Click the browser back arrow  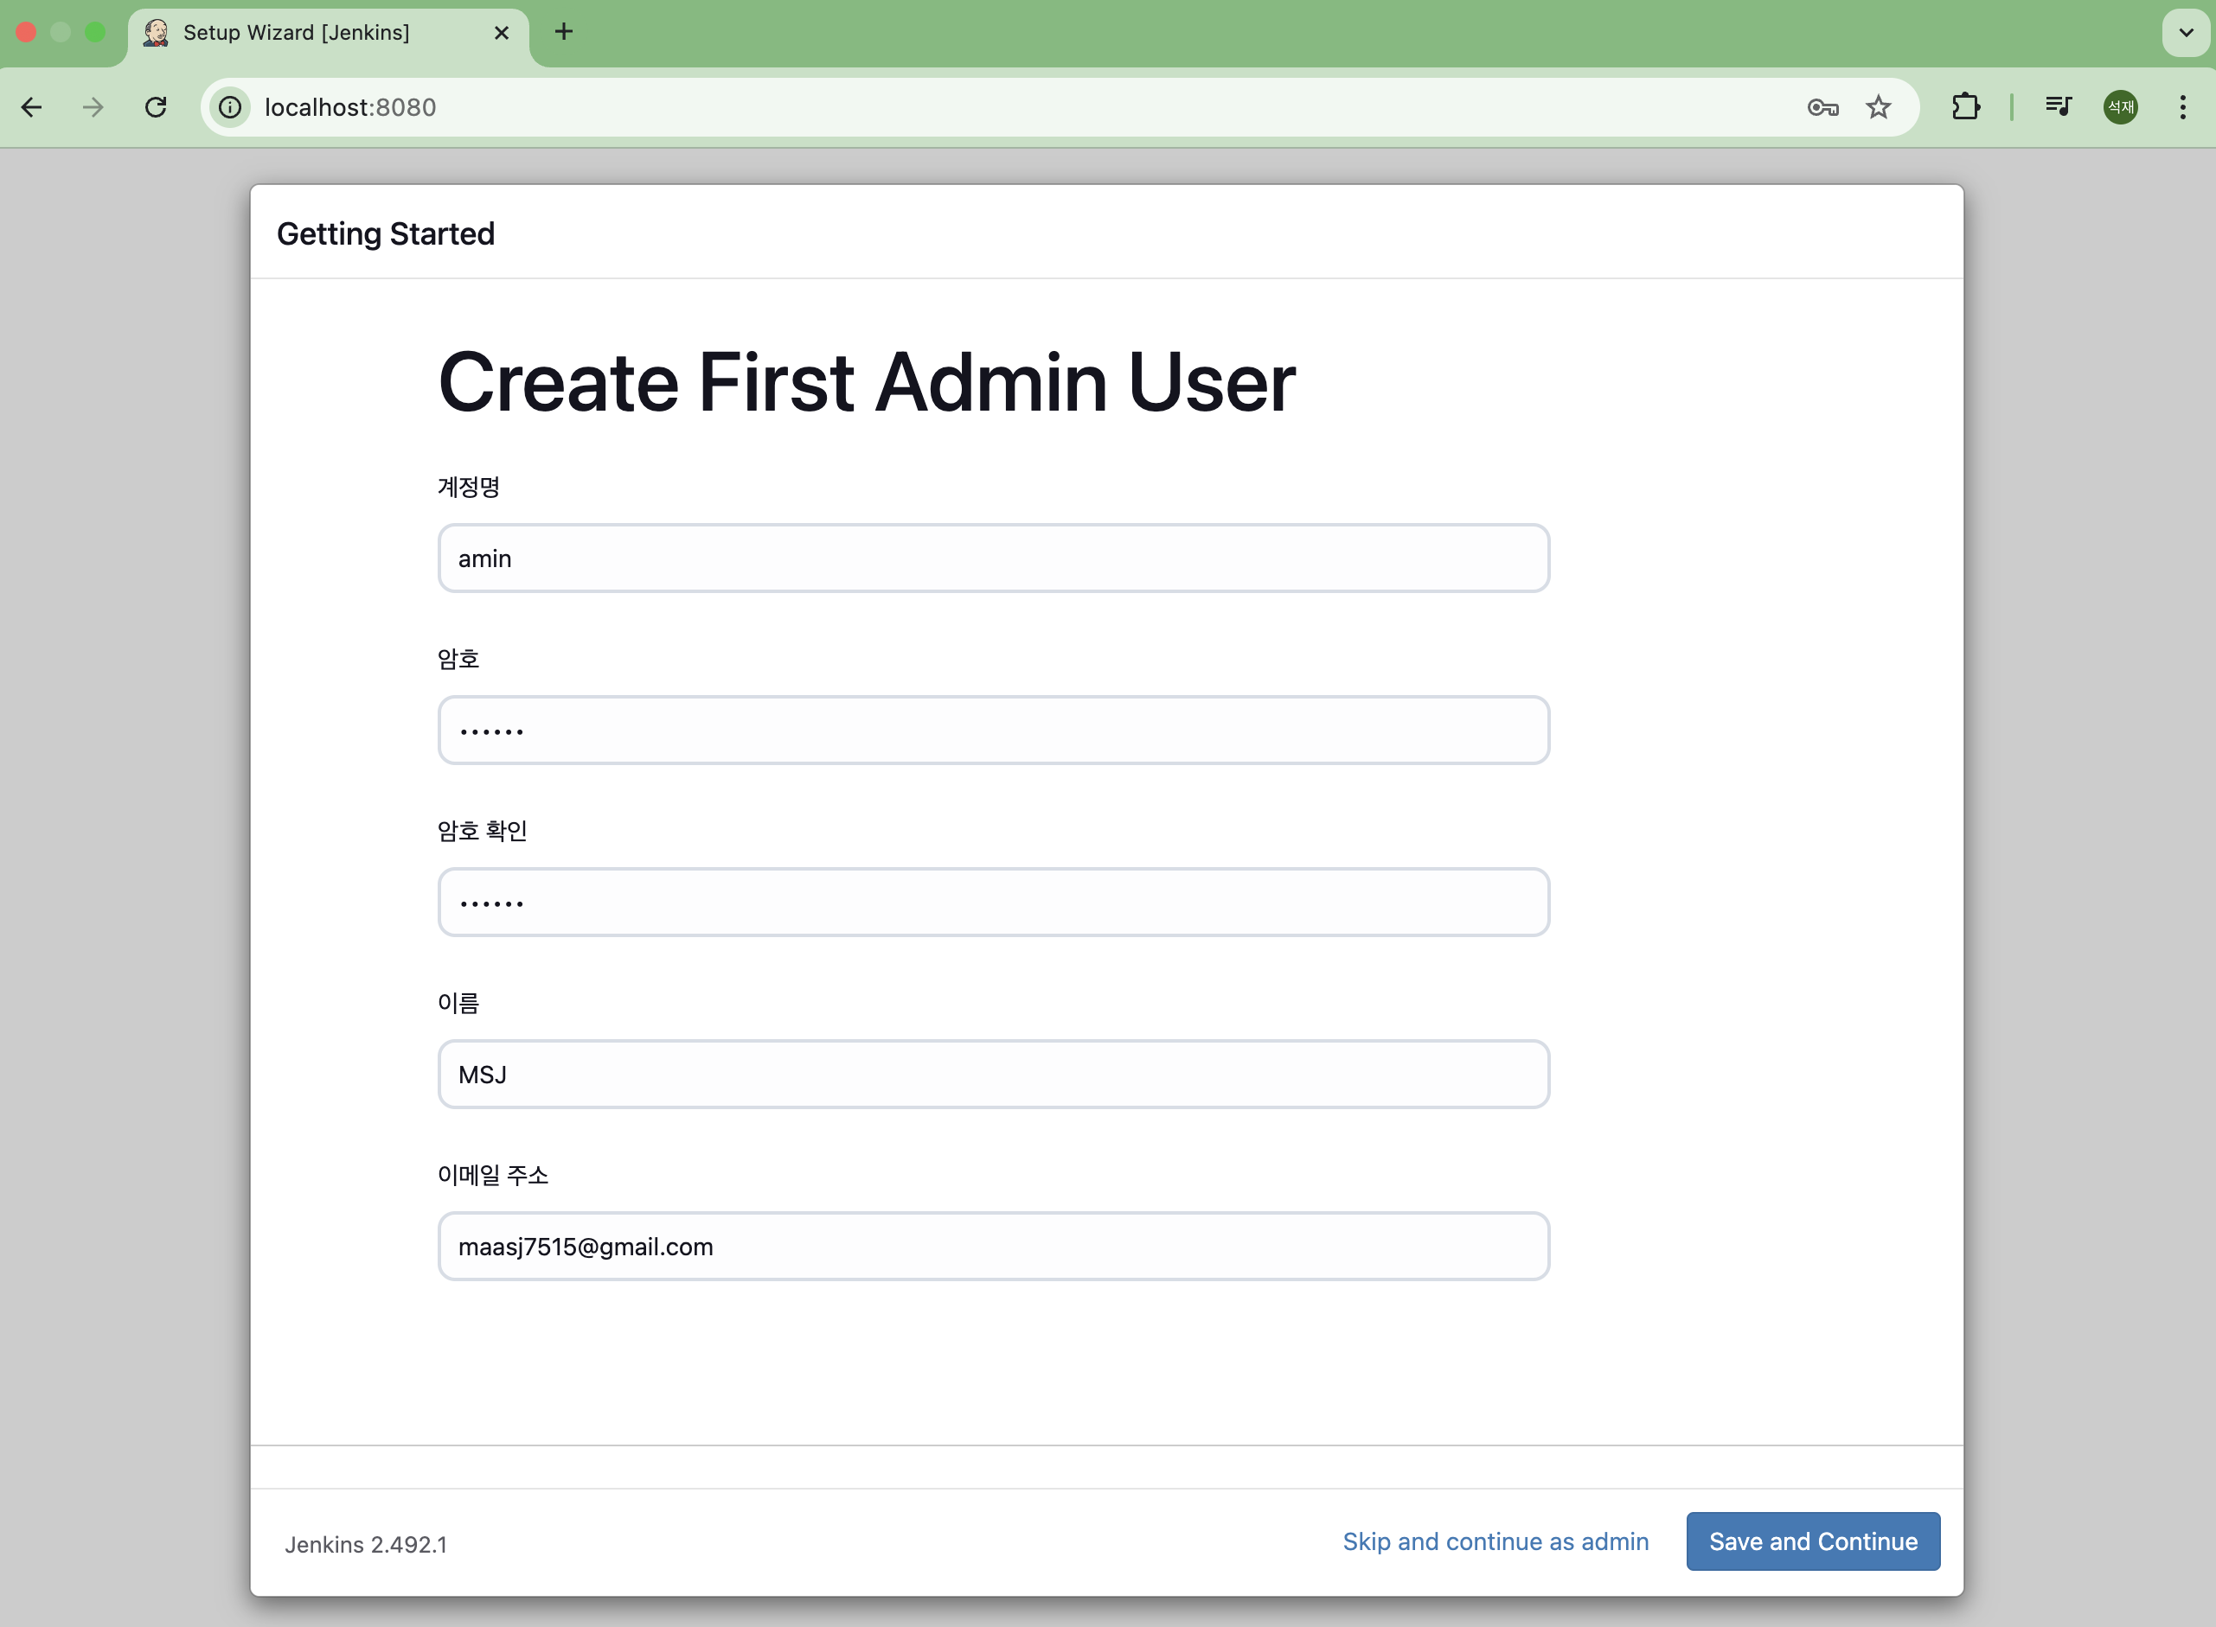coord(31,106)
